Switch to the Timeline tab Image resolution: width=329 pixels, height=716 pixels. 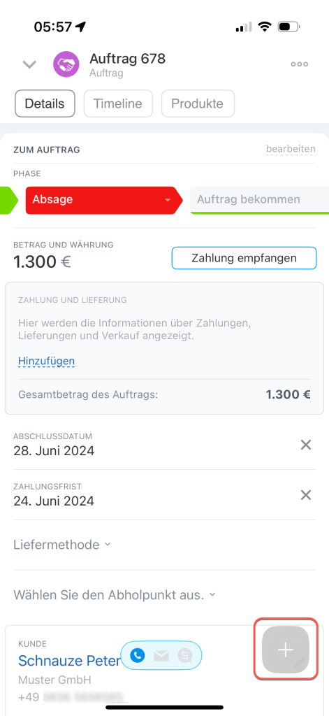(x=118, y=103)
